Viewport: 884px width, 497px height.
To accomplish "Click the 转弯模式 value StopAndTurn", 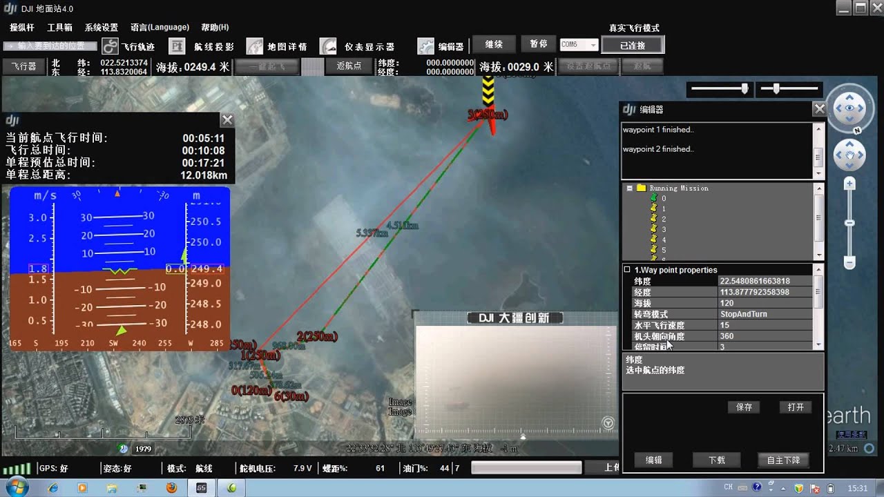I will [x=765, y=314].
